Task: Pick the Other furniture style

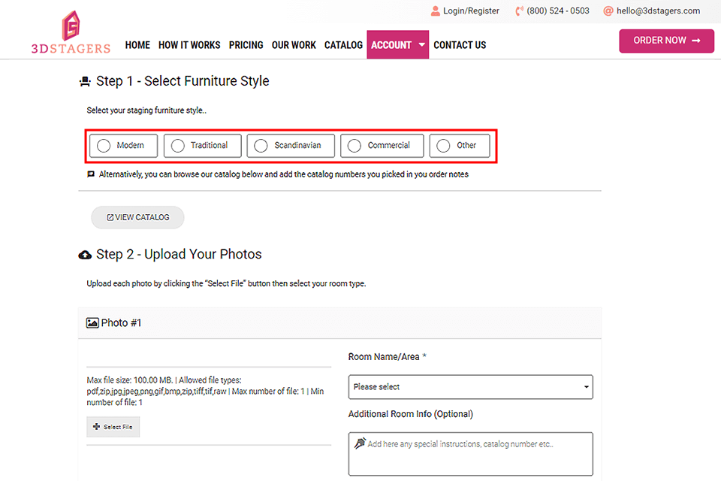Action: [443, 146]
